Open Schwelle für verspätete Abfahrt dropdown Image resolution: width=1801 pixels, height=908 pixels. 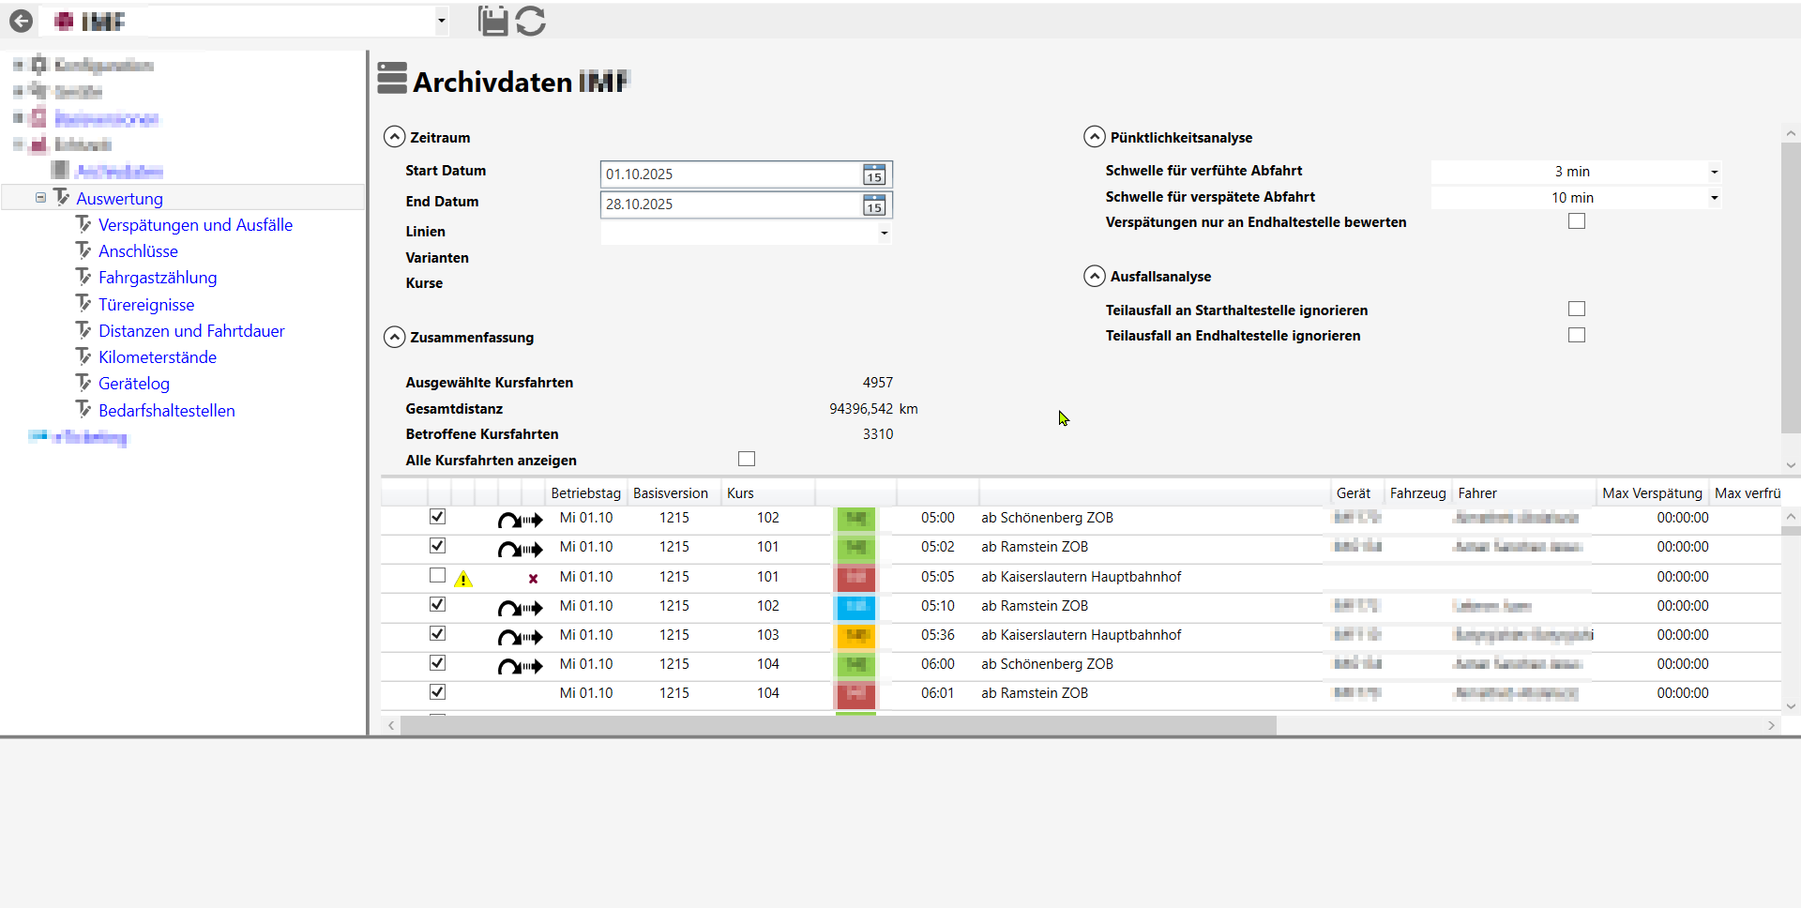[x=1714, y=198]
